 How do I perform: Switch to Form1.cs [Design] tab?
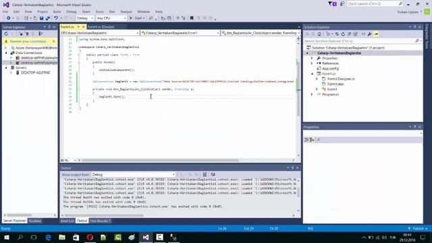101,27
